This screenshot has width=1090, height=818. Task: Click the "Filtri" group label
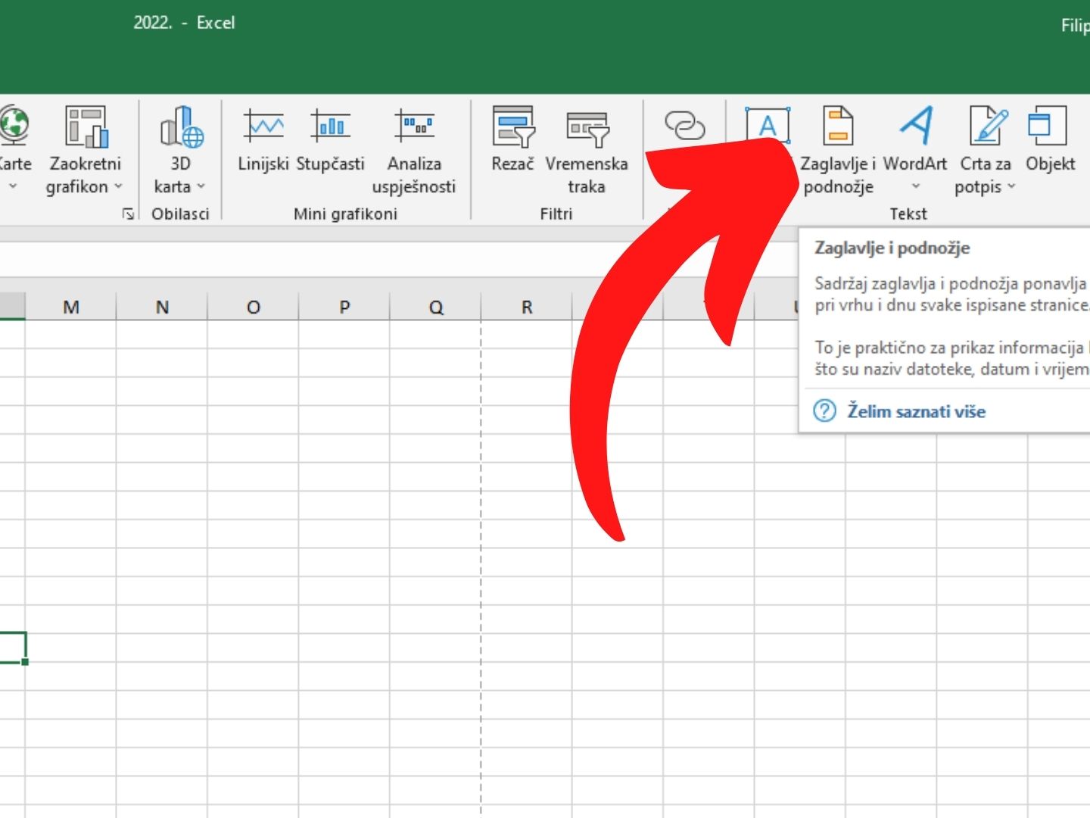click(x=556, y=214)
